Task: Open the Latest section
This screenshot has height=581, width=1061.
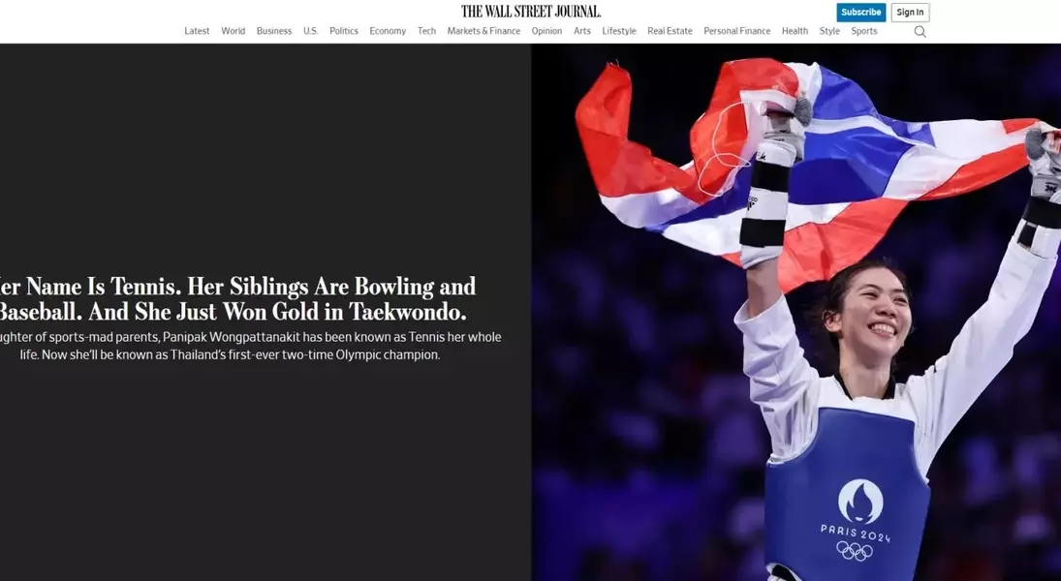Action: pyautogui.click(x=197, y=31)
